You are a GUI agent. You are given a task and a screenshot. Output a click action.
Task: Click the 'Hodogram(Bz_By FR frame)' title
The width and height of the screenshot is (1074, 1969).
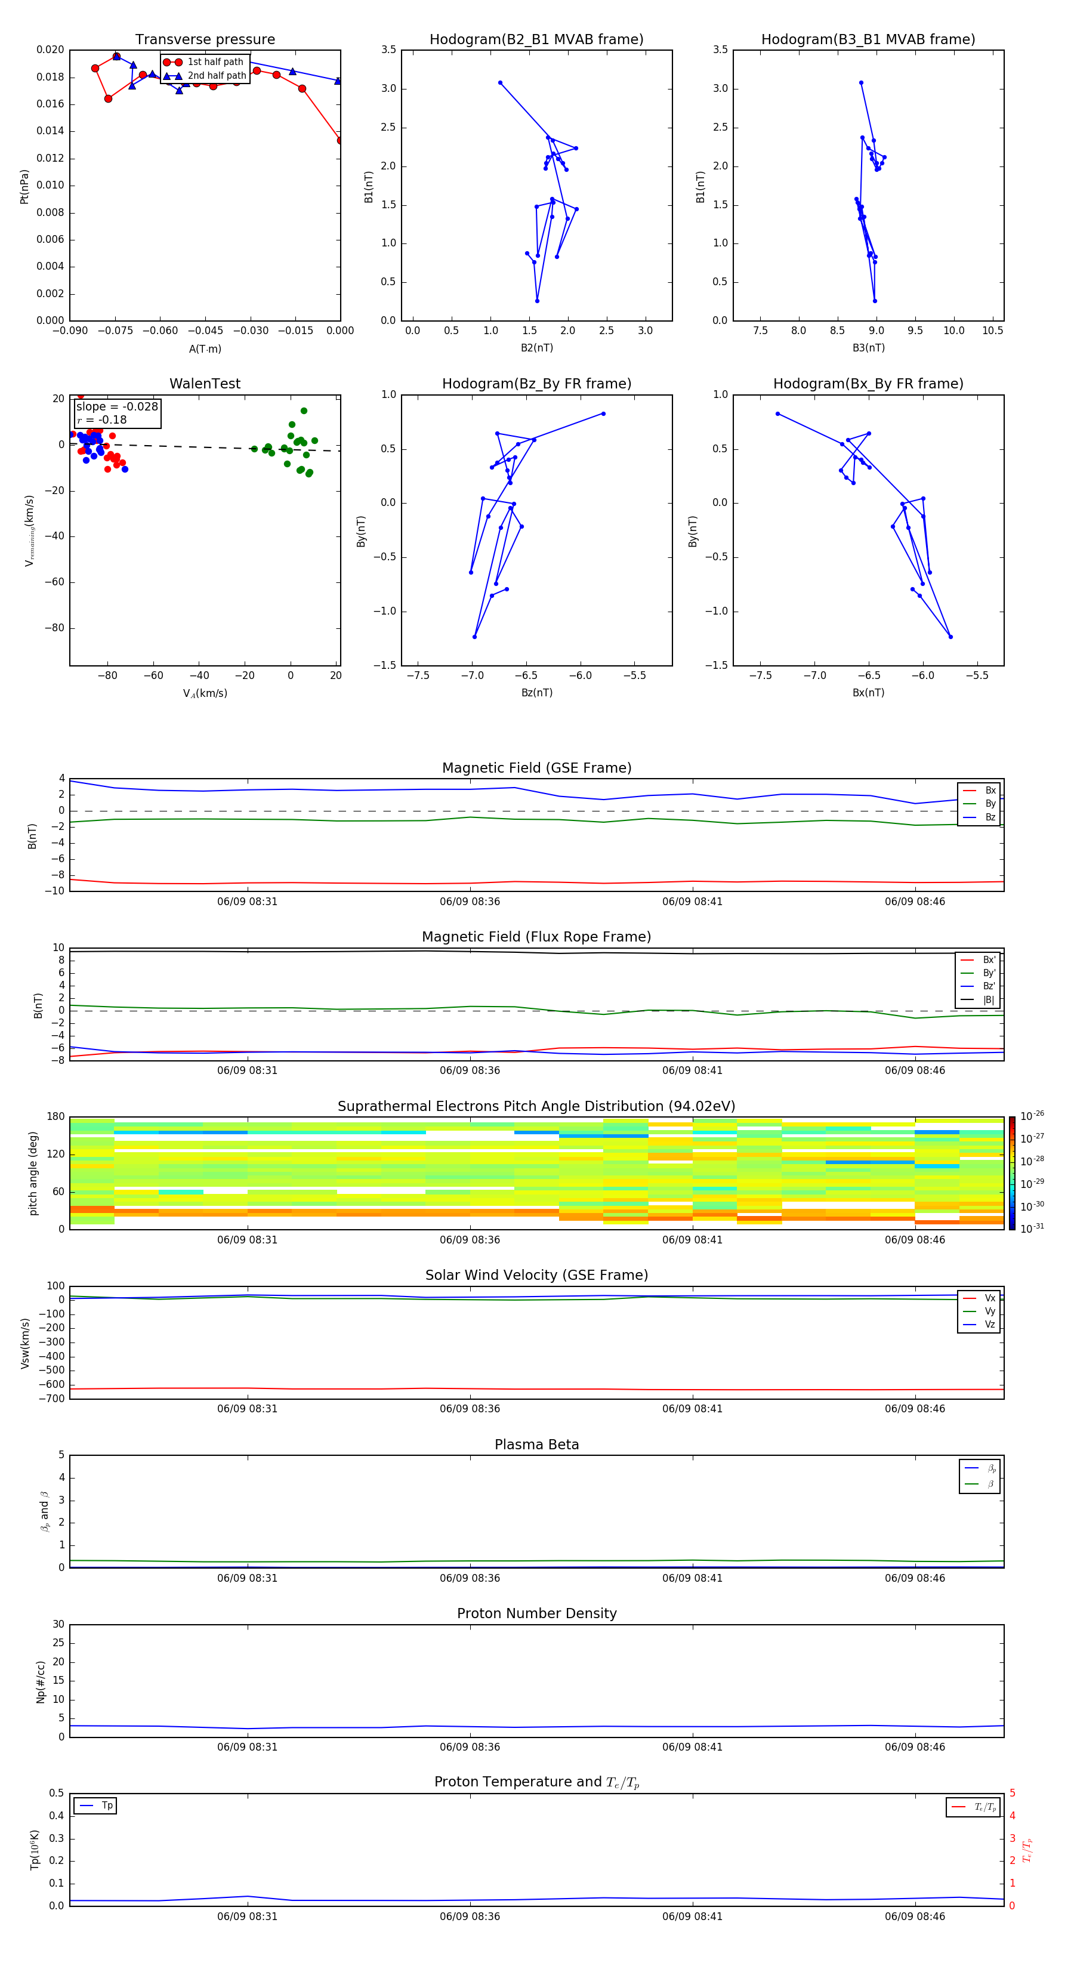(x=536, y=384)
